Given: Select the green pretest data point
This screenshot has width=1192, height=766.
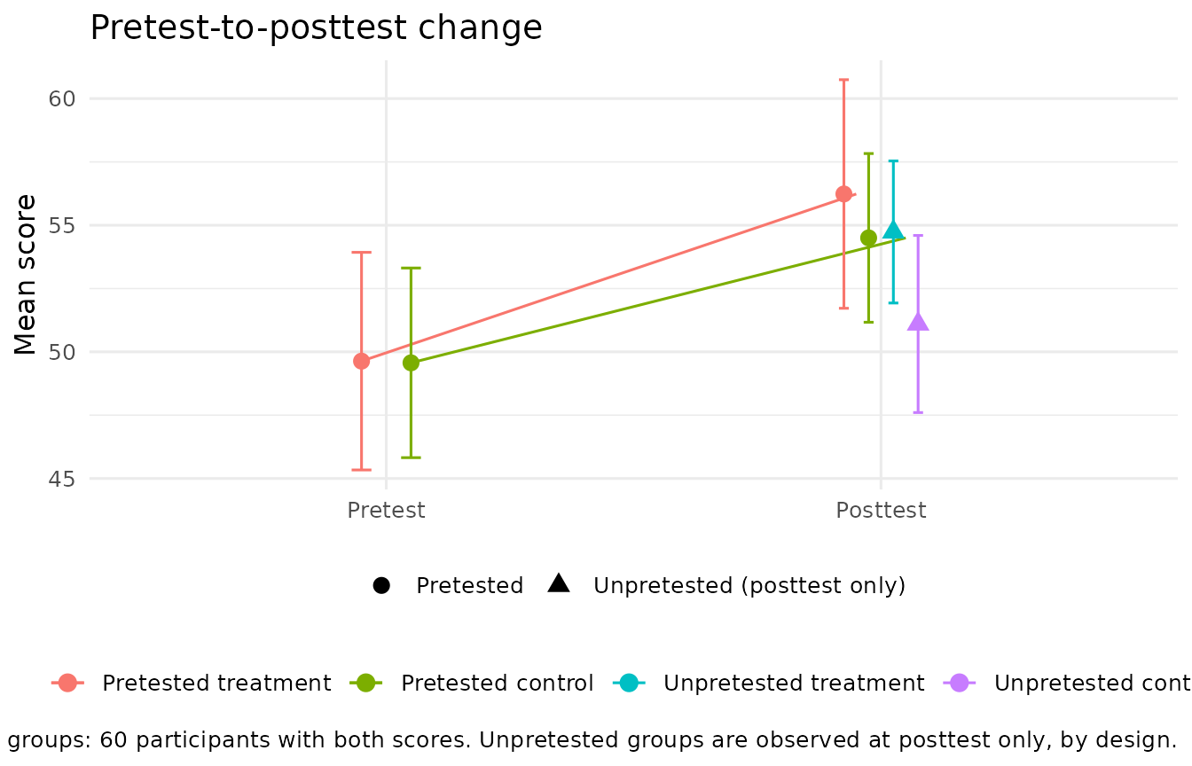Looking at the screenshot, I should pyautogui.click(x=411, y=363).
